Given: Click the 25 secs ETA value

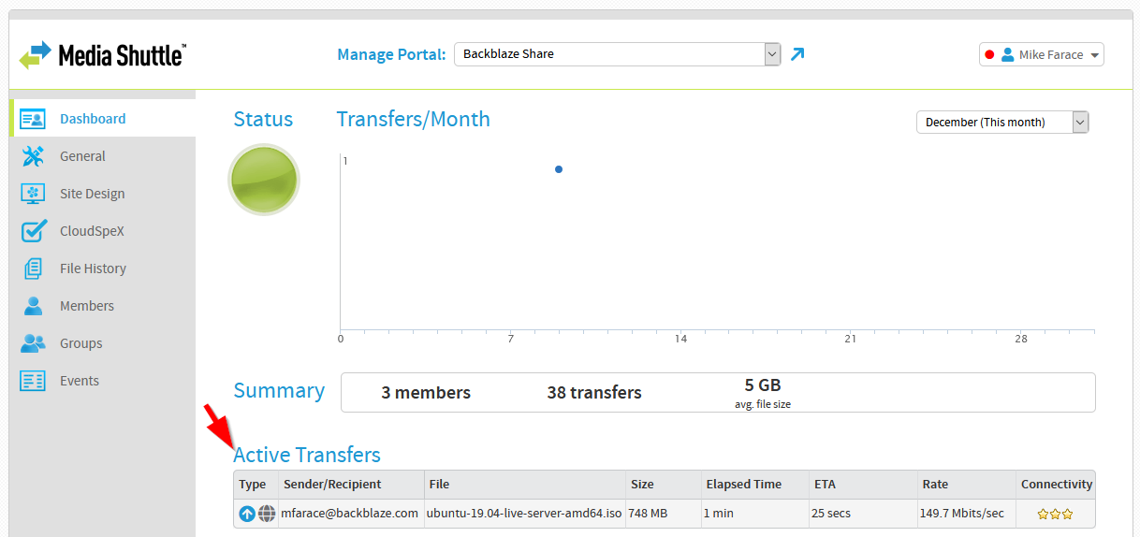Looking at the screenshot, I should tap(830, 514).
